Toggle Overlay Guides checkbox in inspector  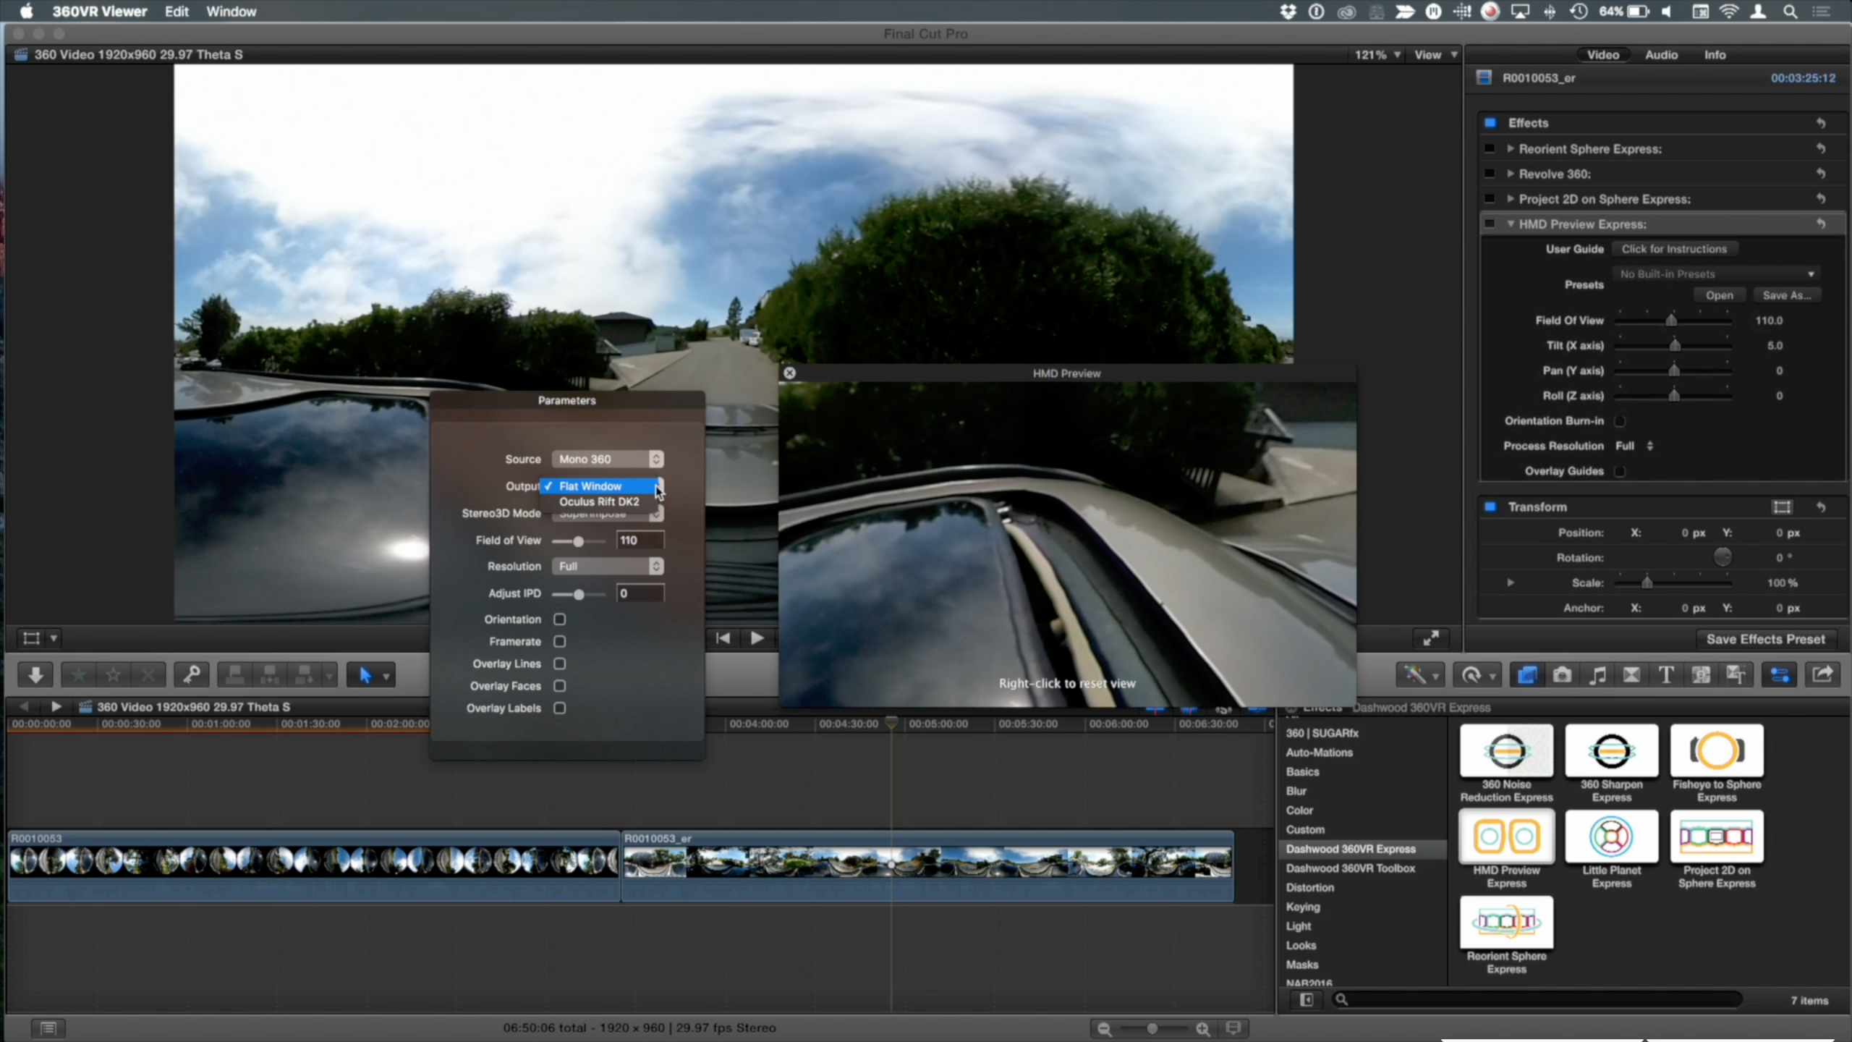[x=1620, y=471]
